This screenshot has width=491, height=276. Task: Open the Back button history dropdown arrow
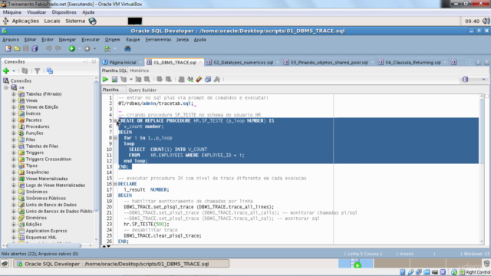point(79,48)
